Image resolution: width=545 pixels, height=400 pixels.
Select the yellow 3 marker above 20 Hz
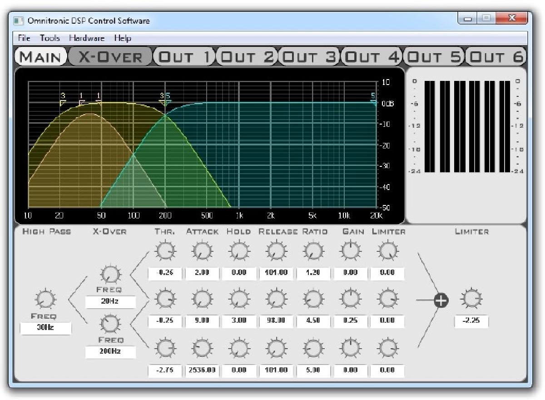[63, 100]
